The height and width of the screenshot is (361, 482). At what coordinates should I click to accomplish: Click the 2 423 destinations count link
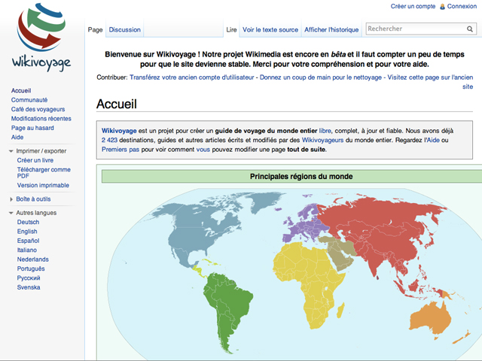109,141
